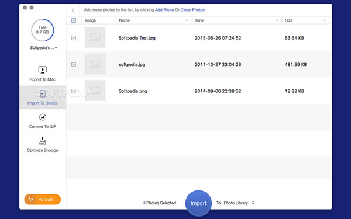
Task: Open the Export To Mac icon
Action: point(42,69)
